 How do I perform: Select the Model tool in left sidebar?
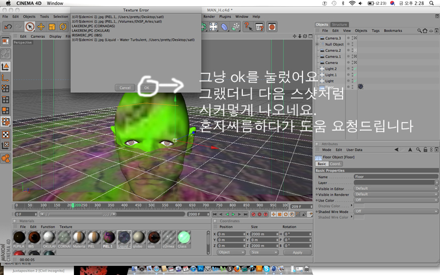[x=5, y=66]
